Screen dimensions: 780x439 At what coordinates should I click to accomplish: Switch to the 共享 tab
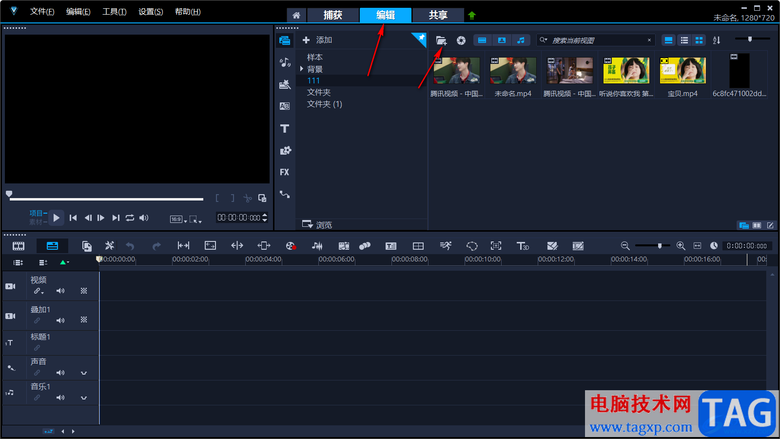(x=438, y=15)
